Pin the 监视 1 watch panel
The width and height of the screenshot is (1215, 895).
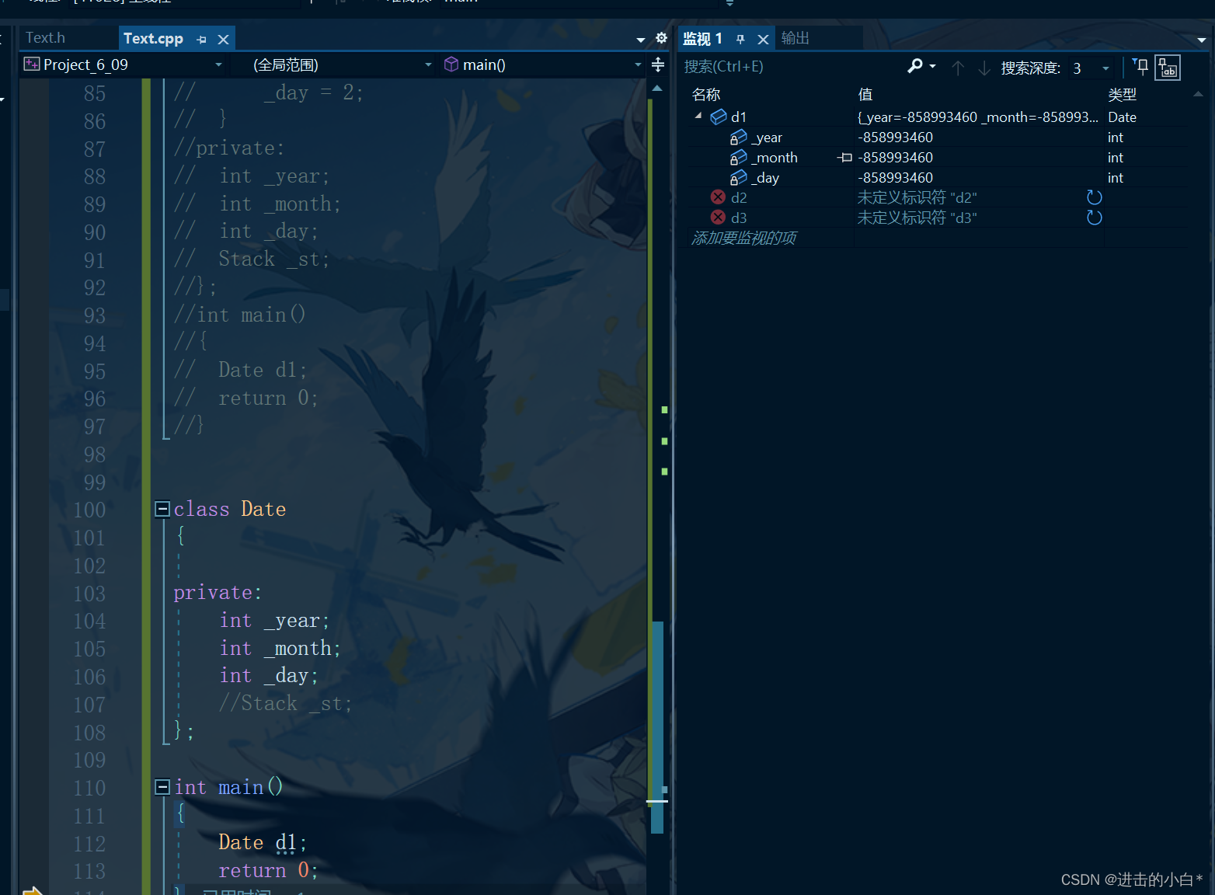(x=740, y=40)
